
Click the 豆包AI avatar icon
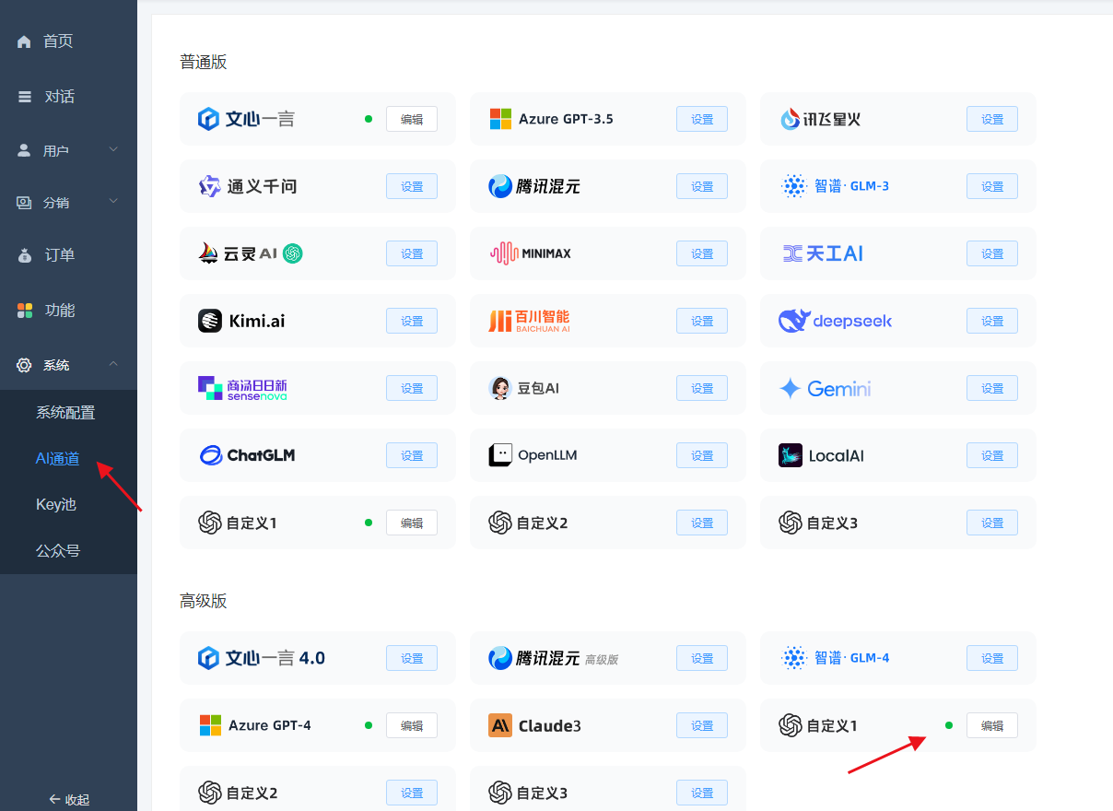(499, 388)
